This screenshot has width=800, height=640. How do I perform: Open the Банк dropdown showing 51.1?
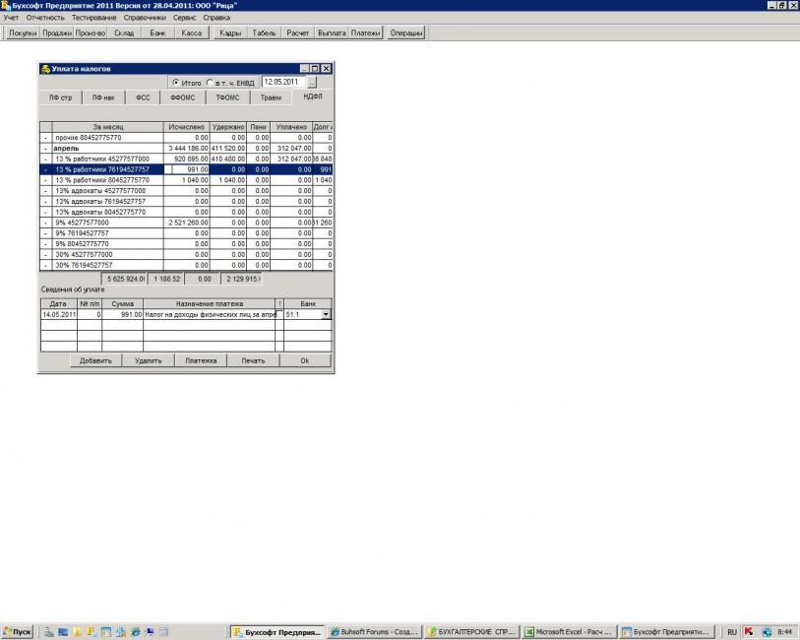point(326,315)
